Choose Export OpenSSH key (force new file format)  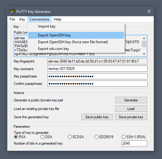tap(76, 42)
